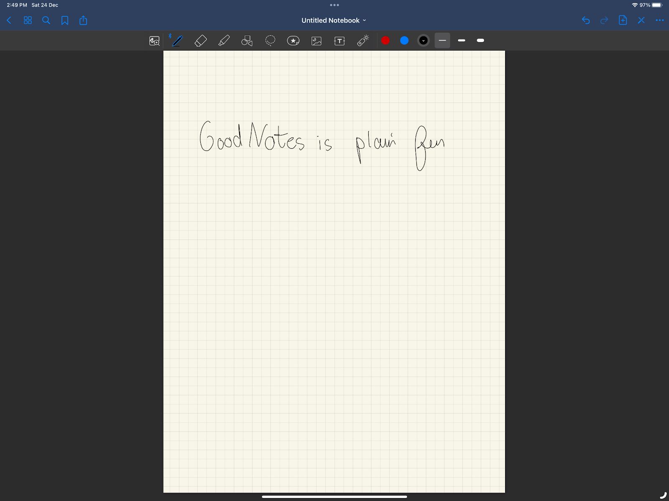Tap the 97% battery percentage
669x501 pixels.
click(645, 5)
